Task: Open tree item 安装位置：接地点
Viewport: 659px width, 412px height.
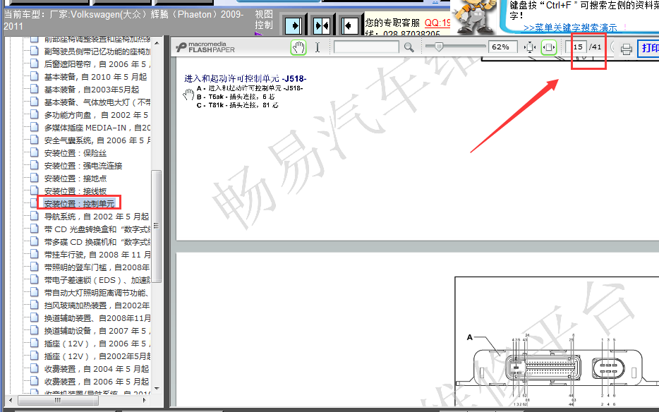Action: [x=75, y=178]
